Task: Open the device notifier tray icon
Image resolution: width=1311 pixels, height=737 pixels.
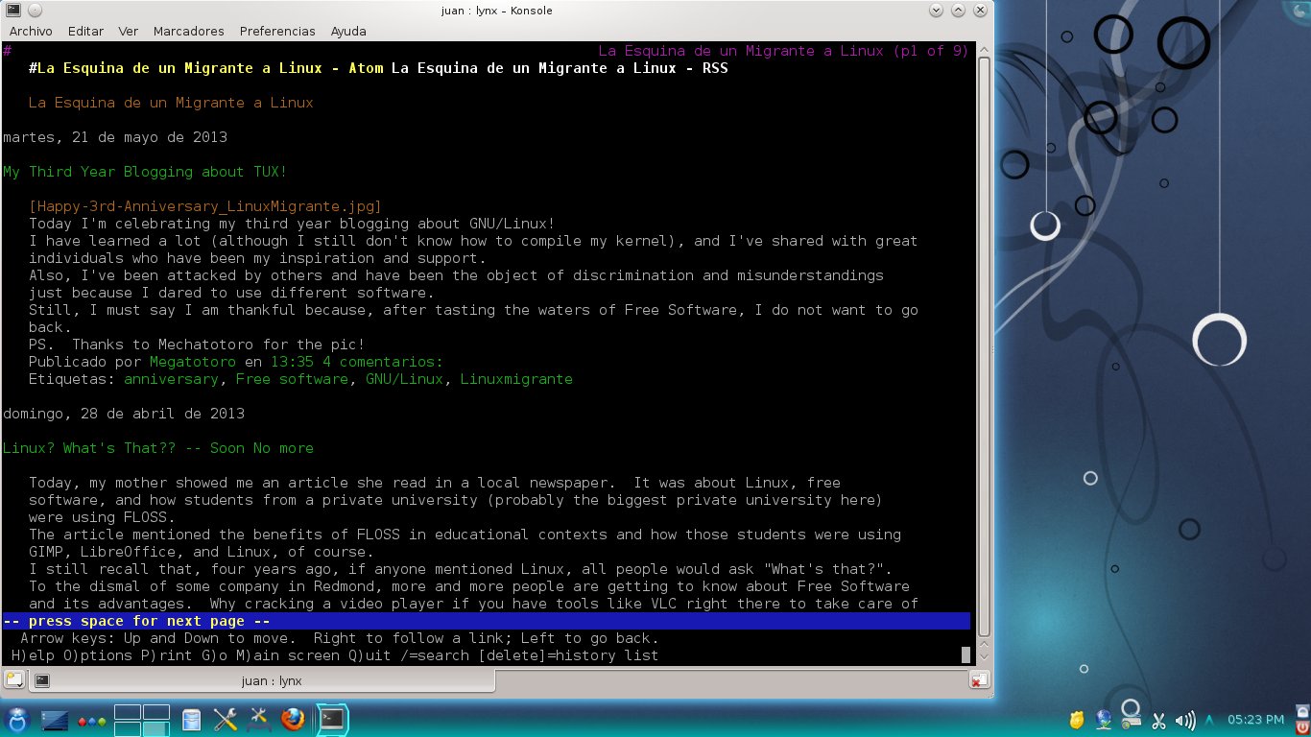Action: (1131, 719)
